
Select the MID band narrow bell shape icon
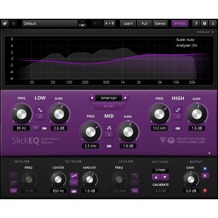(x=109, y=134)
